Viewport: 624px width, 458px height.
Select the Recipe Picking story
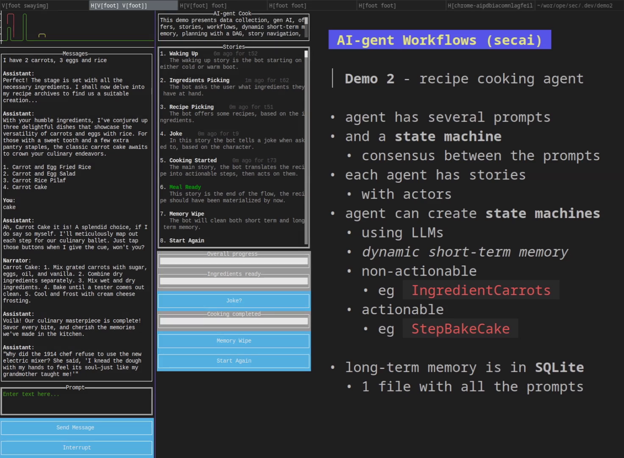coord(231,114)
